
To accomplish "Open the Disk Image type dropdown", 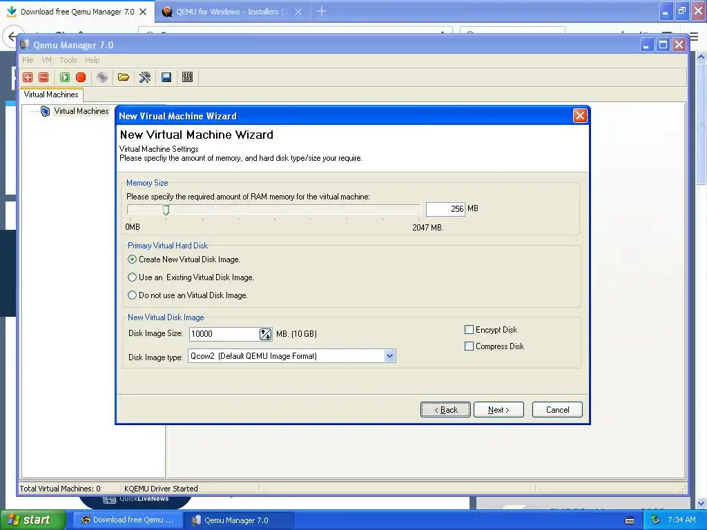I will pyautogui.click(x=389, y=356).
